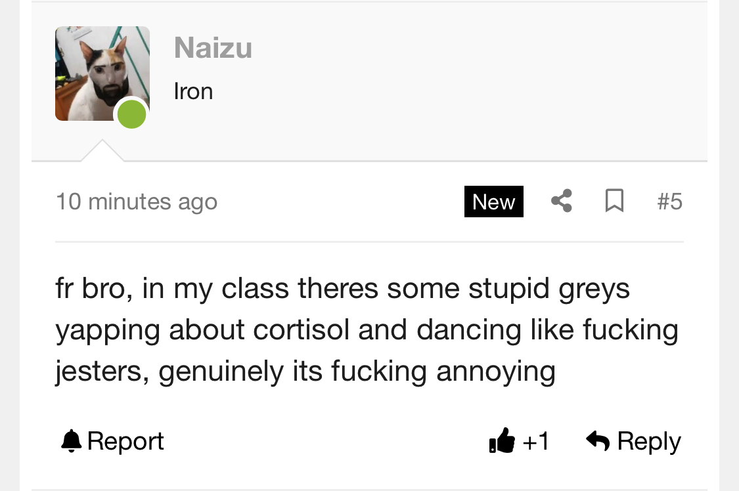Open the '10 minutes ago' timestamp permalink
The height and width of the screenshot is (491, 739).
tap(136, 202)
